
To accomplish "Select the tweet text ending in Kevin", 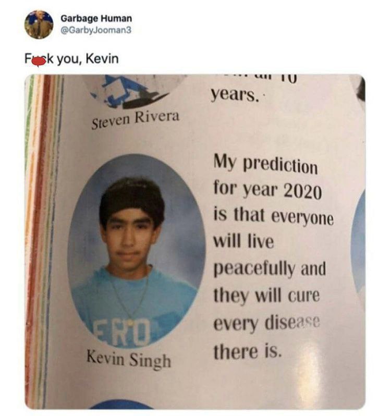I will point(71,59).
